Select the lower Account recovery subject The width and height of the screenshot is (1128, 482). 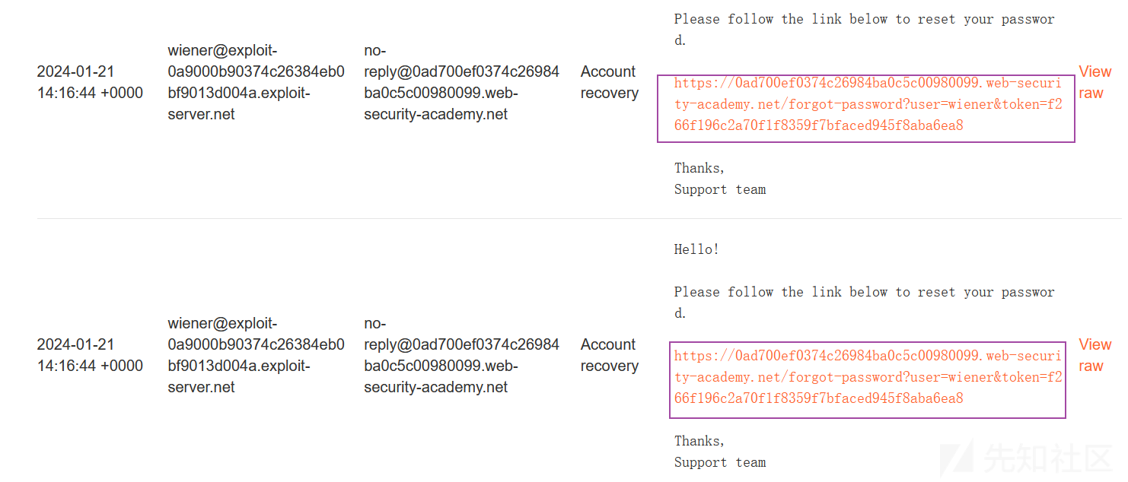click(x=609, y=355)
